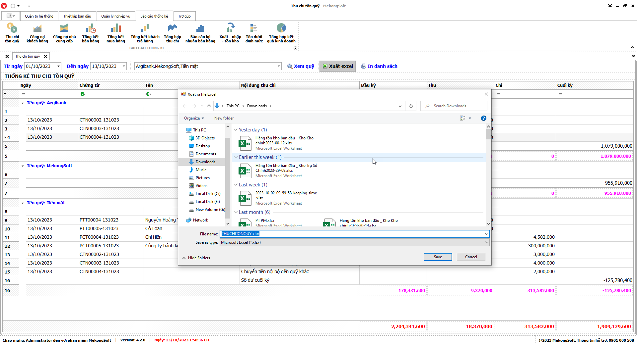The width and height of the screenshot is (637, 344).
Task: Click the Save button
Action: pyautogui.click(x=438, y=257)
